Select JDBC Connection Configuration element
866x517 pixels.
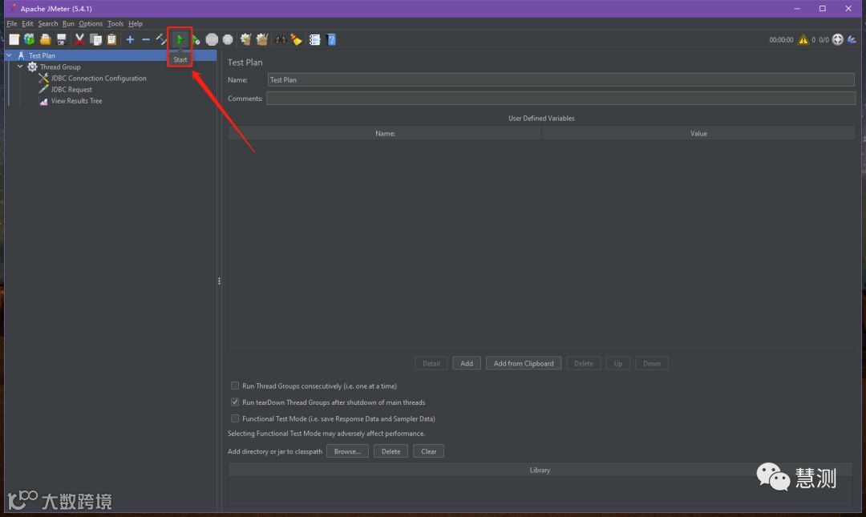click(99, 78)
